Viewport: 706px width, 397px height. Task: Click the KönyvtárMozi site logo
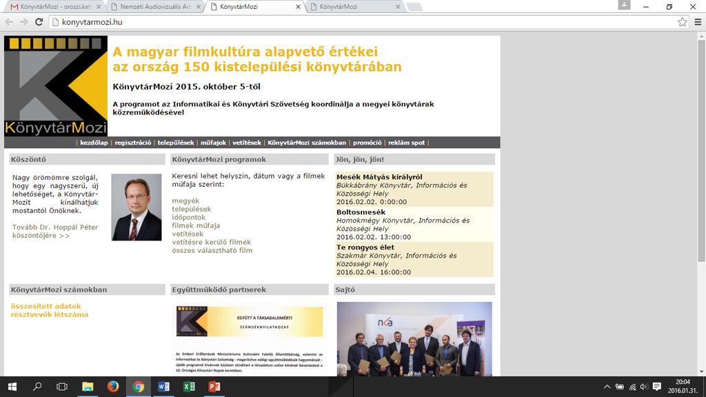click(x=56, y=86)
